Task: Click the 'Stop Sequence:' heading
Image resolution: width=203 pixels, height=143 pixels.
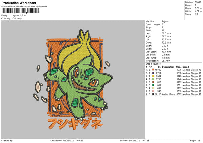Action: tap(153, 64)
